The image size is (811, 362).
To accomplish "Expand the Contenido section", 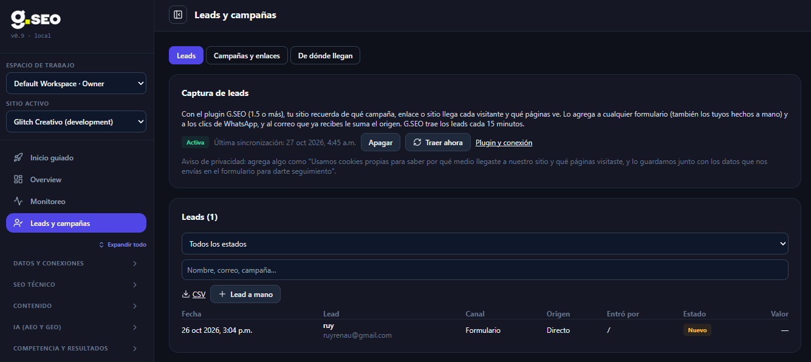I will 76,306.
